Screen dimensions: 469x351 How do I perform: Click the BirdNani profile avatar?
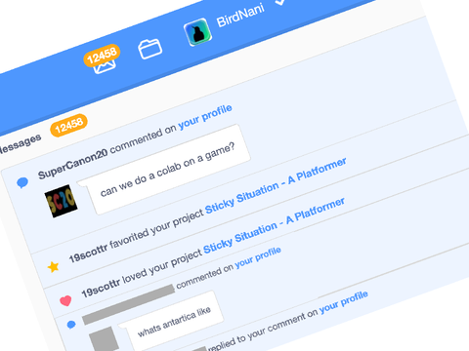coord(198,32)
